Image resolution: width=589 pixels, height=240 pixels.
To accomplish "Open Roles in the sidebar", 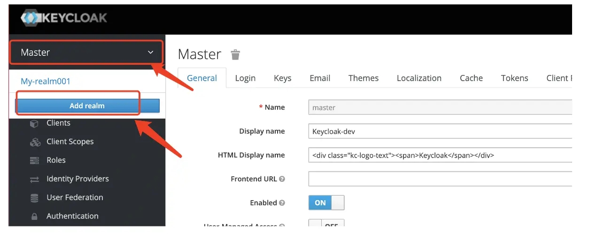I will [56, 160].
